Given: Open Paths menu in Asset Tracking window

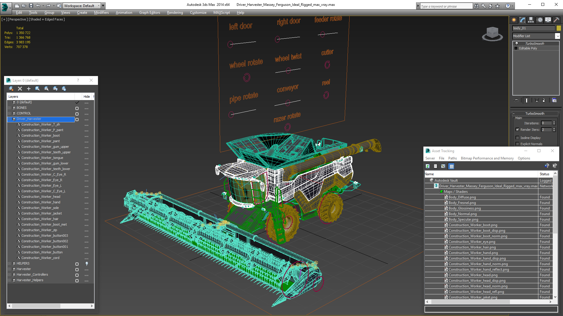Looking at the screenshot, I should point(452,158).
